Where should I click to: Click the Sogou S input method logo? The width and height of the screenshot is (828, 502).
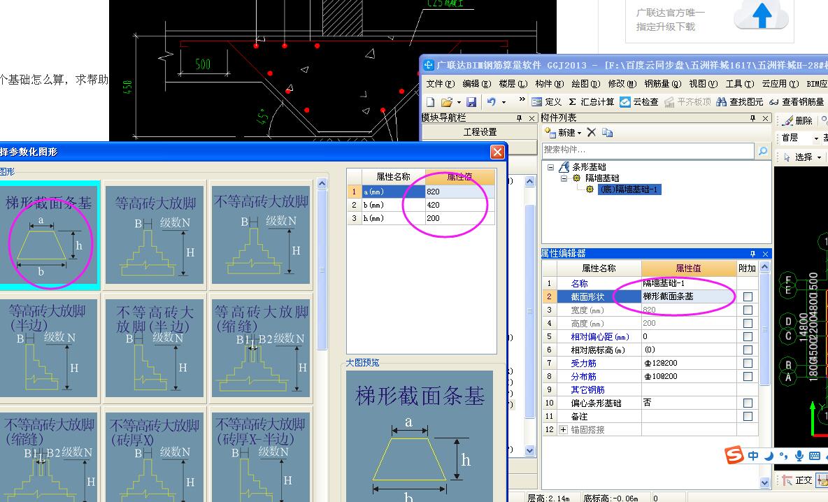click(x=734, y=455)
